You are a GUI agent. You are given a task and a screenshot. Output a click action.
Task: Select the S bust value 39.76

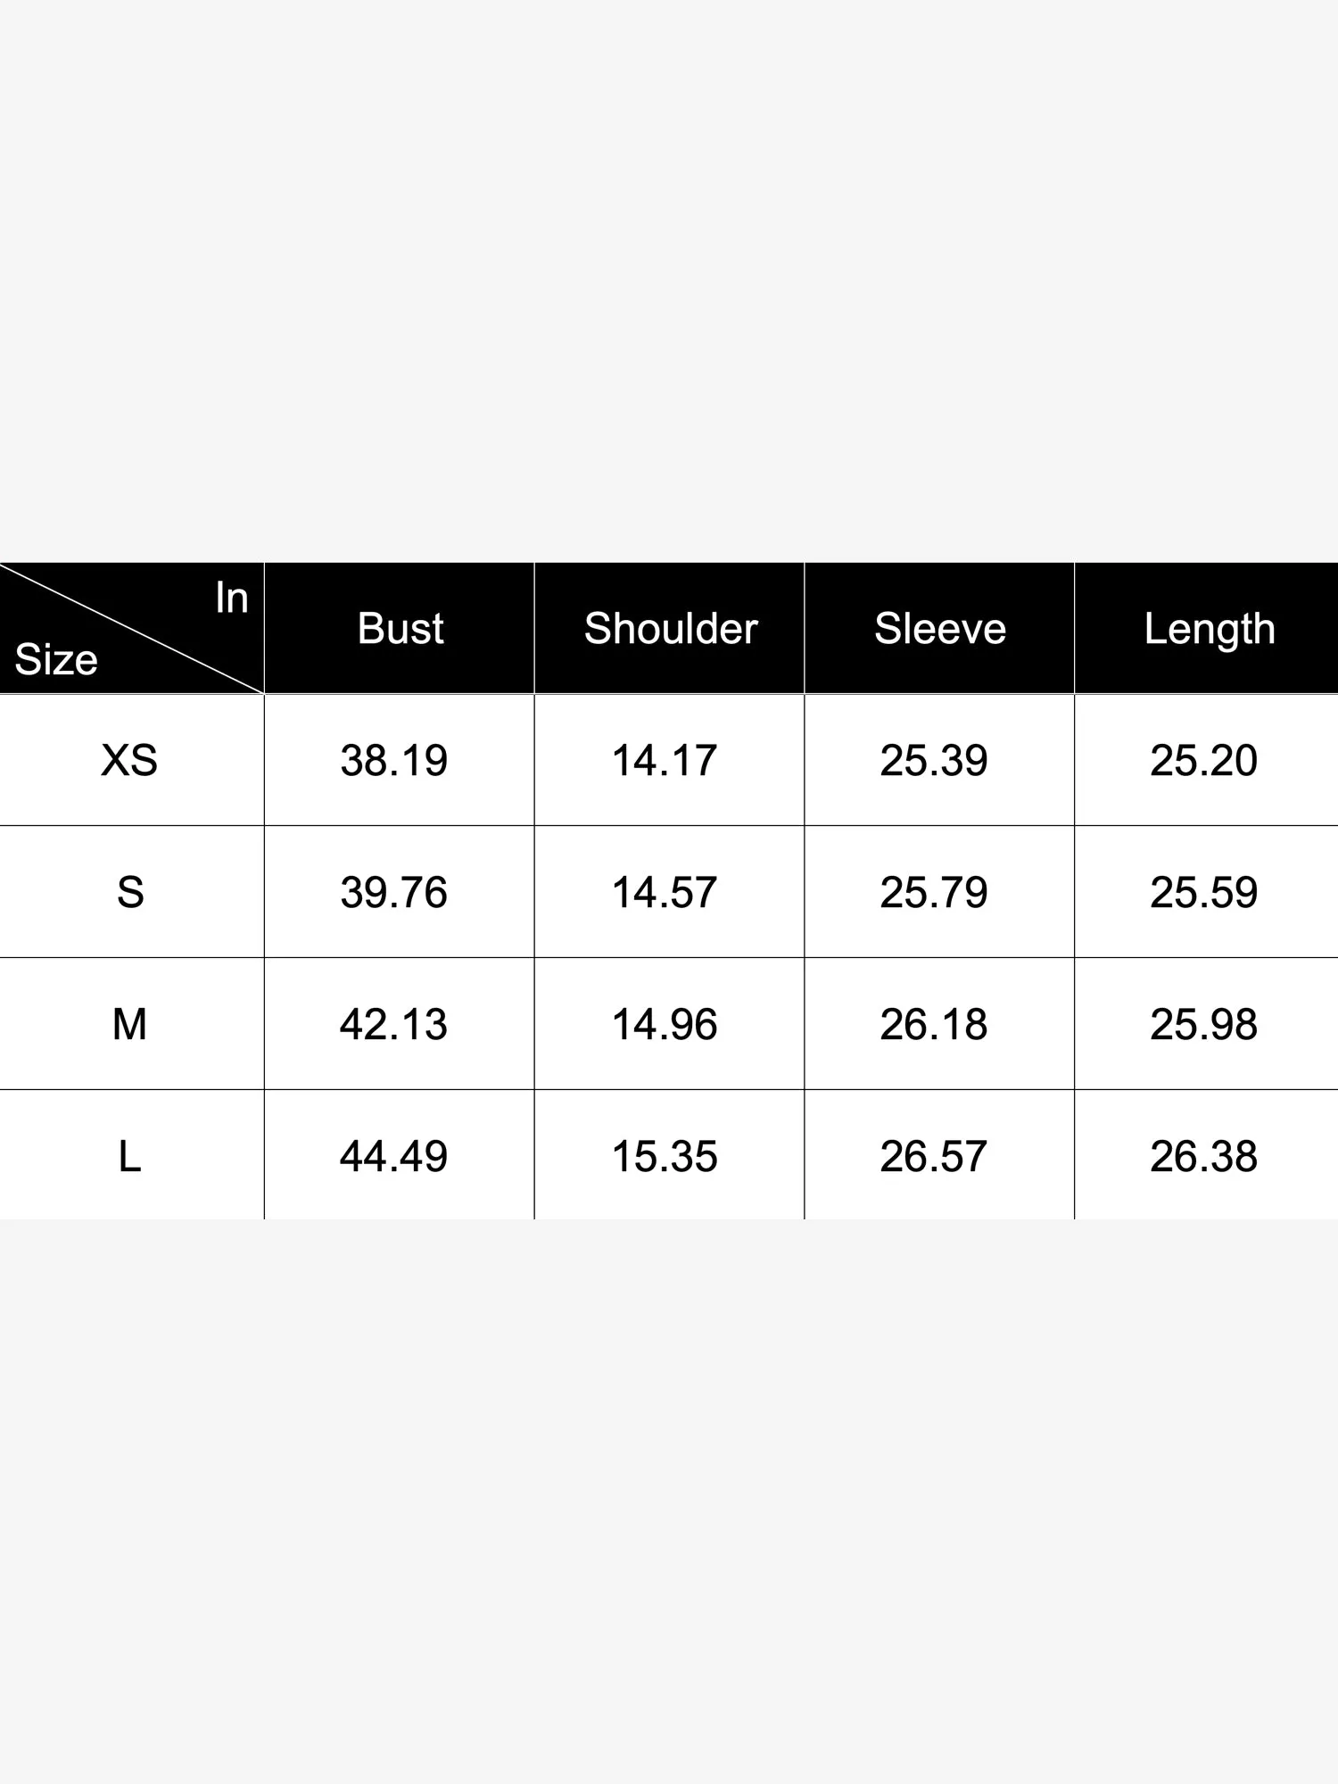(x=393, y=893)
